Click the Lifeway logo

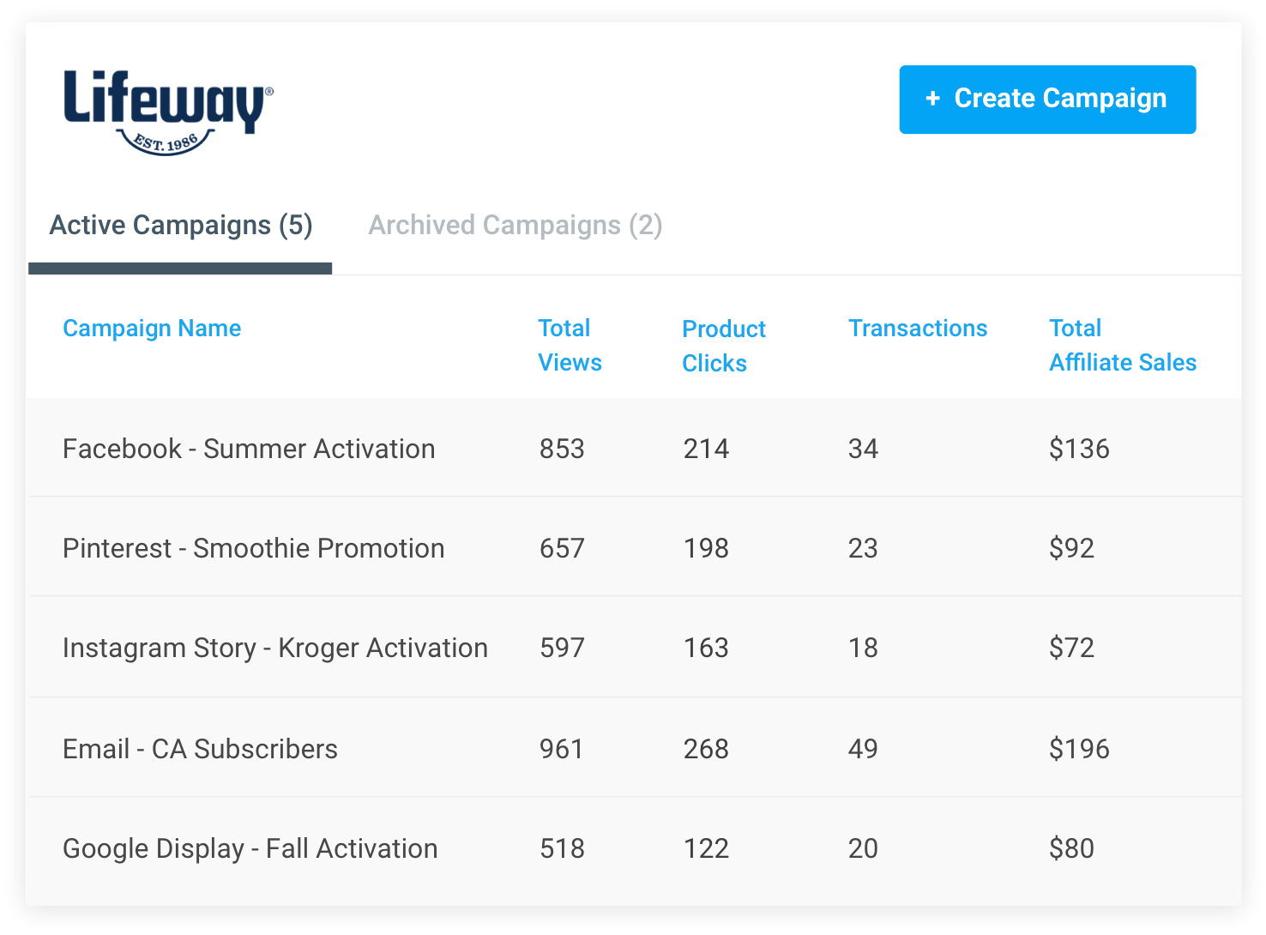pos(169,112)
